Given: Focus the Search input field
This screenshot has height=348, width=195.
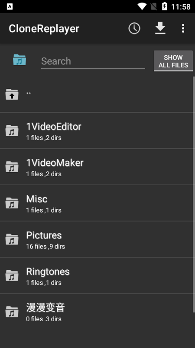Looking at the screenshot, I should (x=93, y=61).
